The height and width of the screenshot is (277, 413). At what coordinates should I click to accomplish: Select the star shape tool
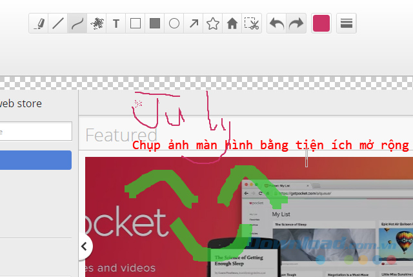[x=213, y=23]
